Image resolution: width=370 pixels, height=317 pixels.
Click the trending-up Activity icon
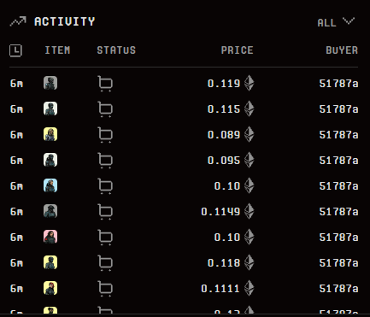(18, 21)
